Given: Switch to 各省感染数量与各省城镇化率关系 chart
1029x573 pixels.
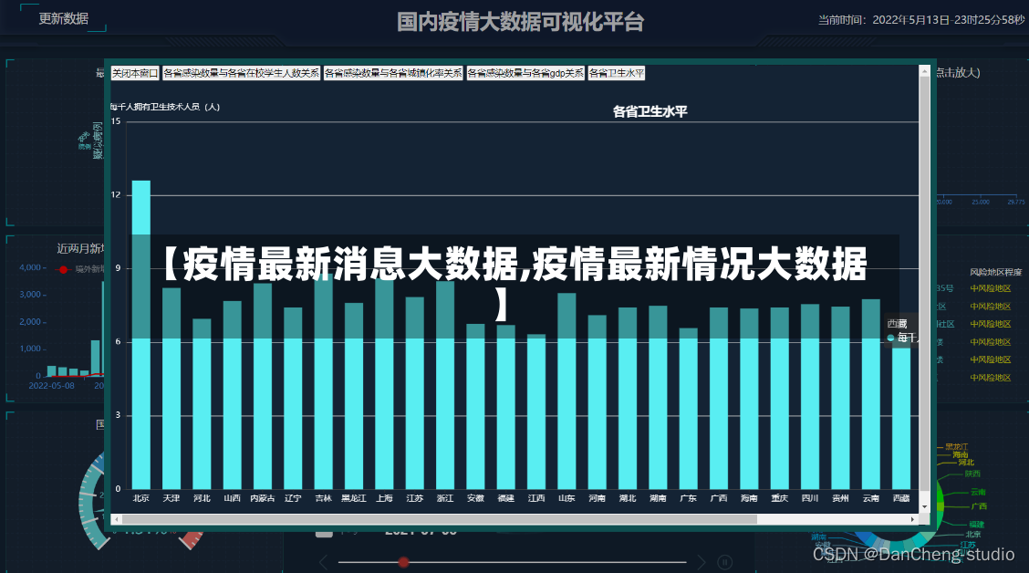Looking at the screenshot, I should click(x=394, y=73).
